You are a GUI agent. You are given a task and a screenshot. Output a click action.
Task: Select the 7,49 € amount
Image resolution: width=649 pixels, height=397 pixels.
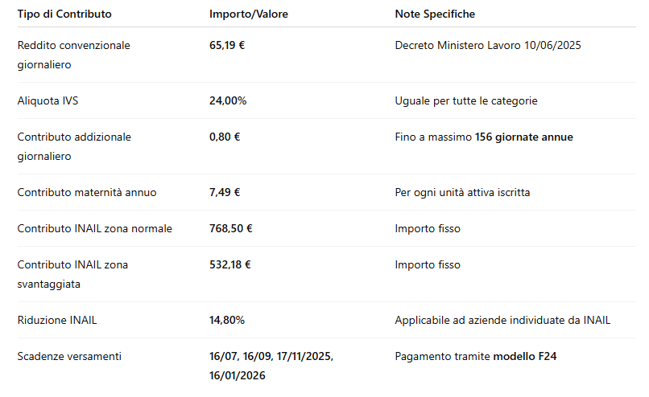tap(225, 193)
